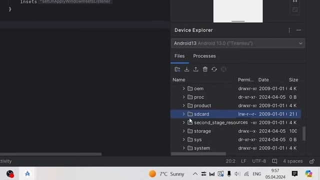This screenshot has height=180, width=320.
Task: Switch to the Files tab
Action: click(x=179, y=56)
